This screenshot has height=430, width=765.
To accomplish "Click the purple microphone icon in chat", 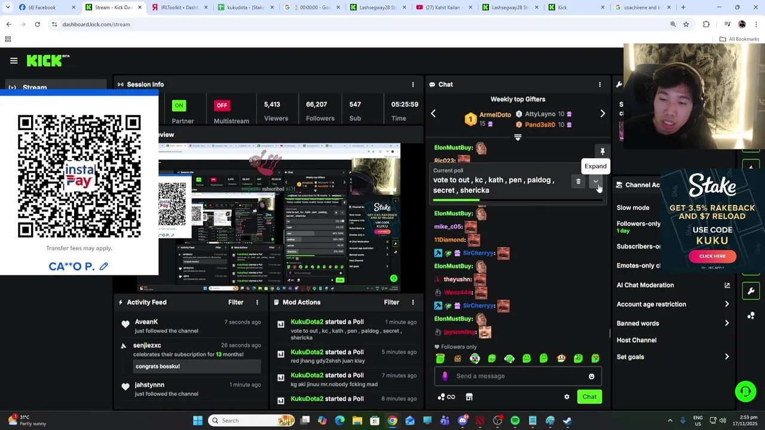I will (x=445, y=376).
